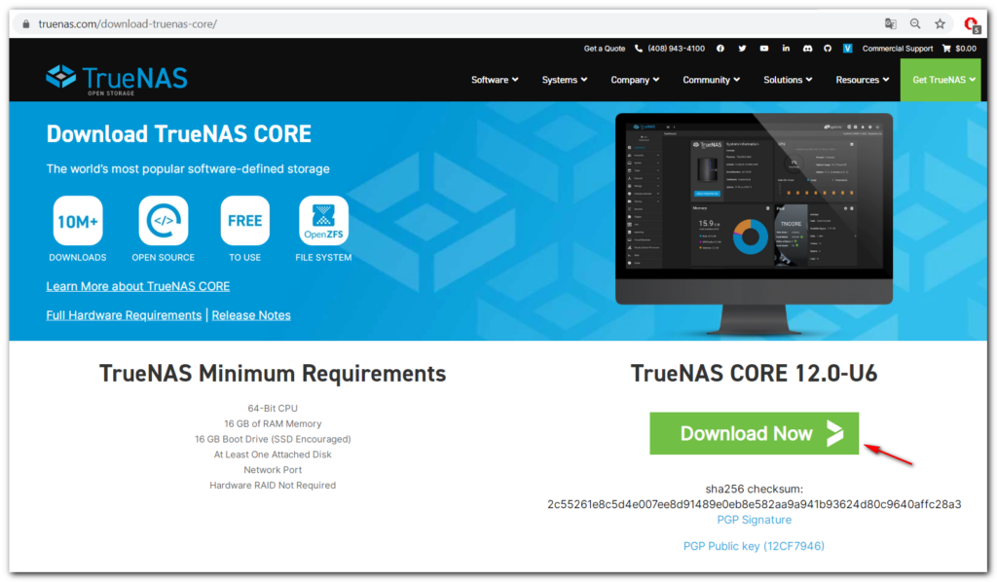Open the Community menu
The width and height of the screenshot is (997, 582).
[711, 80]
